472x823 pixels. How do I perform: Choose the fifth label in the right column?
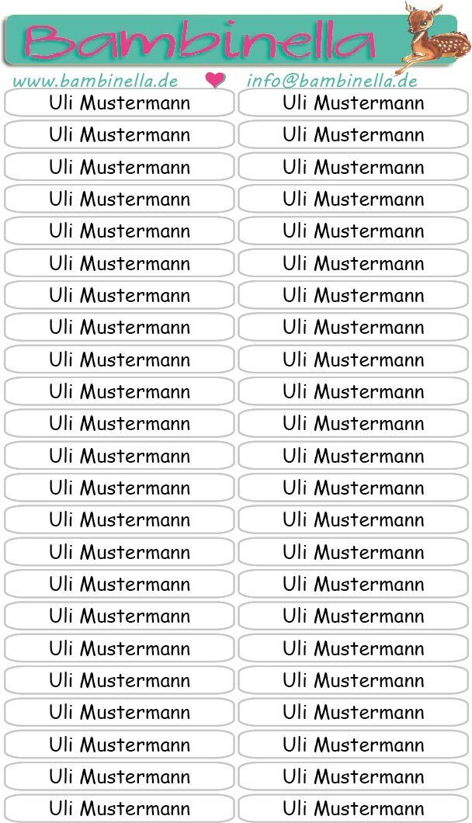[x=353, y=231]
